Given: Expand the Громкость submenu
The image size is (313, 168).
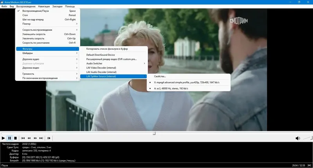Looking at the screenshot, I should point(47,74).
